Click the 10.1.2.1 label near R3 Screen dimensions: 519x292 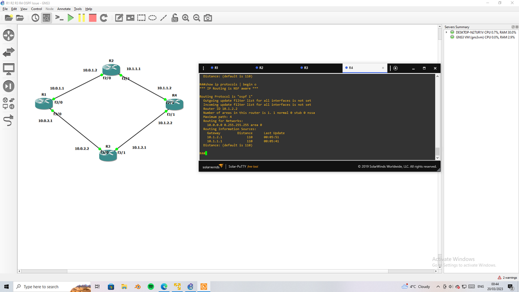coord(139,148)
